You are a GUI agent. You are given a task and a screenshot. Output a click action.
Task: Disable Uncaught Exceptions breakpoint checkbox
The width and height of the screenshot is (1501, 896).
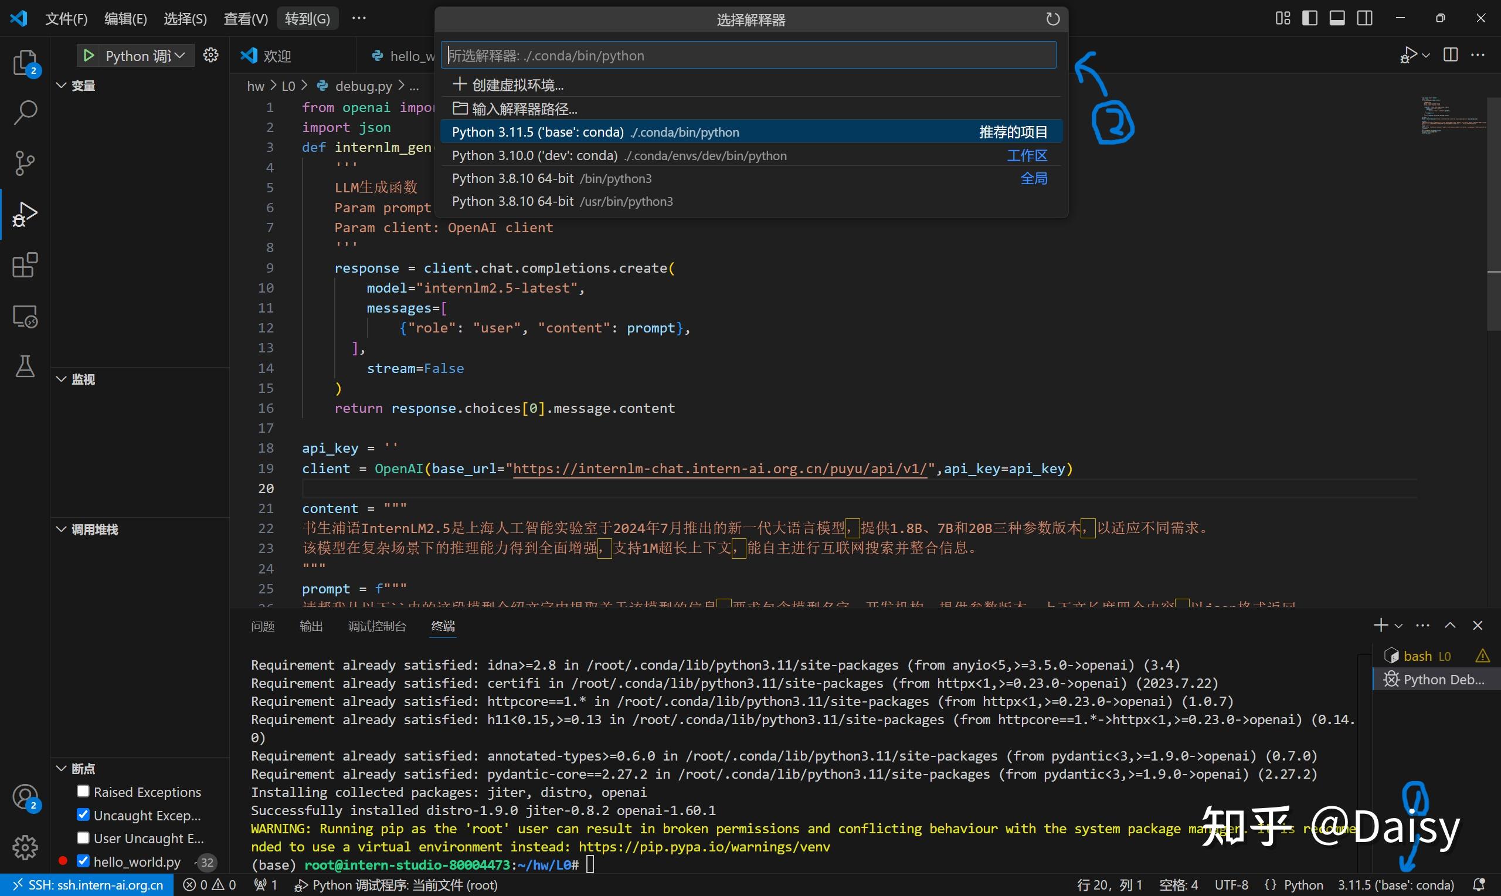pyautogui.click(x=83, y=814)
